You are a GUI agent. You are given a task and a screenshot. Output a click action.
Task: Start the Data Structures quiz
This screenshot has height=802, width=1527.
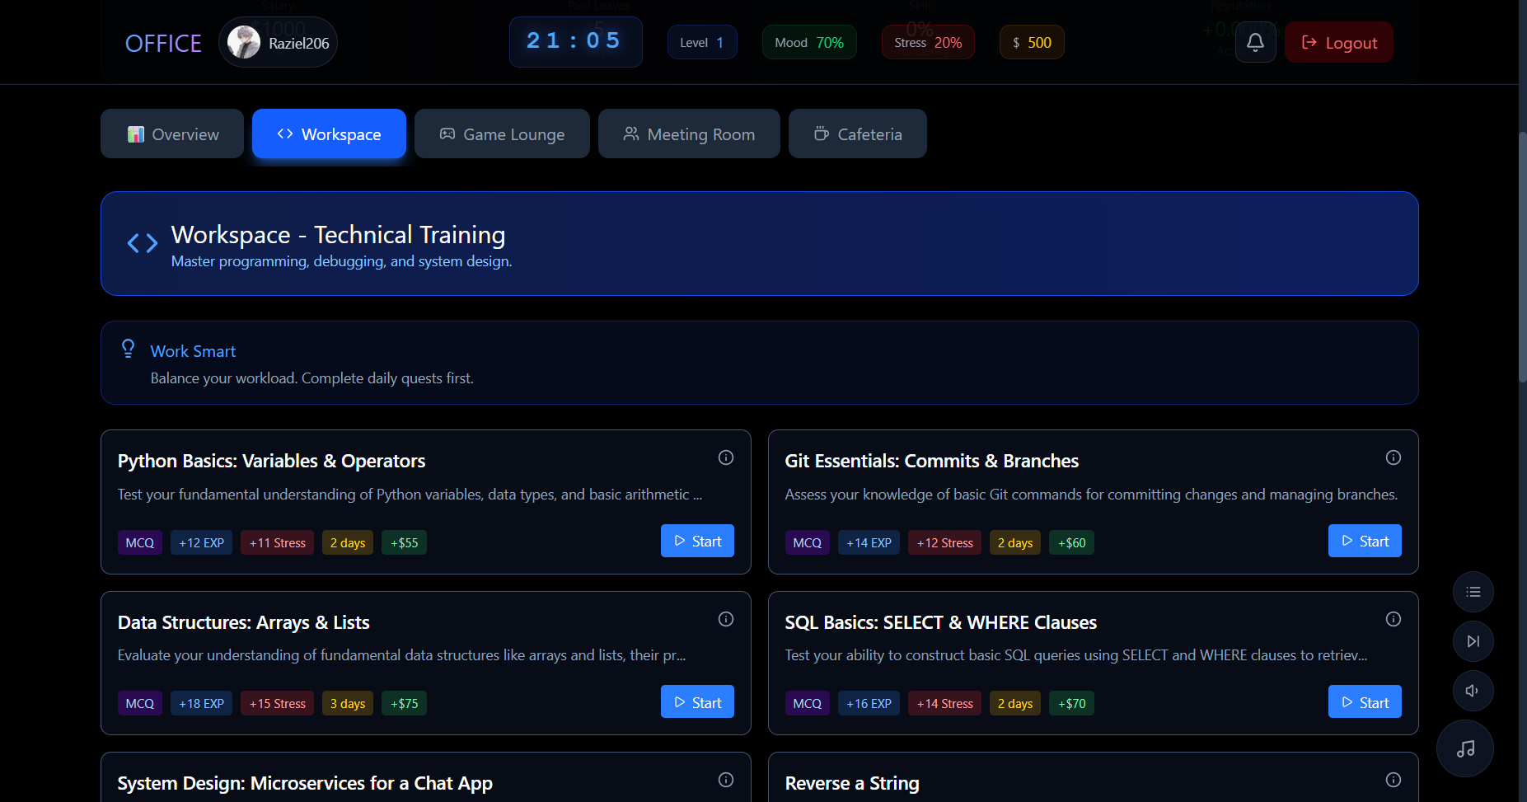click(x=697, y=702)
